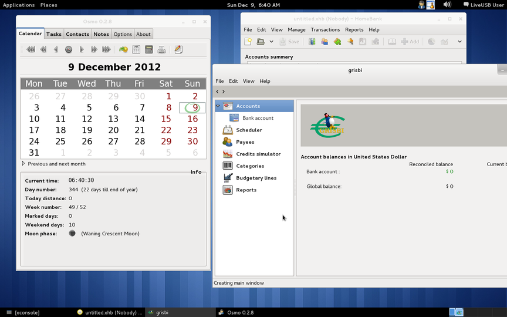Screen dimensions: 507x317
Task: Open grisbi Edit menu
Action: click(x=233, y=81)
